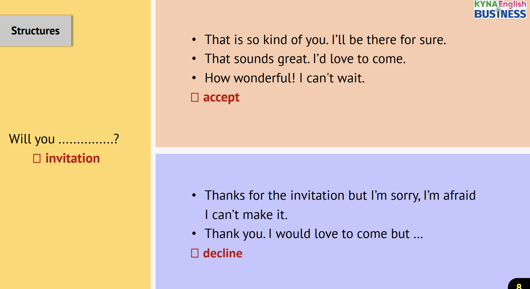530x289 pixels.
Task: Click the KYNA English Business logo
Action: 500,10
